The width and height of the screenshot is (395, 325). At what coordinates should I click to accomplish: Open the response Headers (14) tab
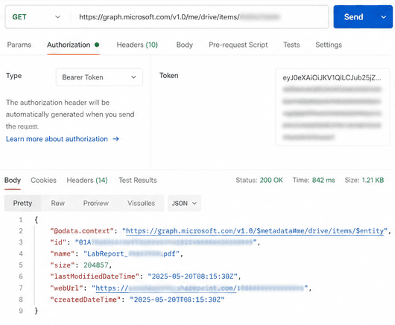pos(87,180)
